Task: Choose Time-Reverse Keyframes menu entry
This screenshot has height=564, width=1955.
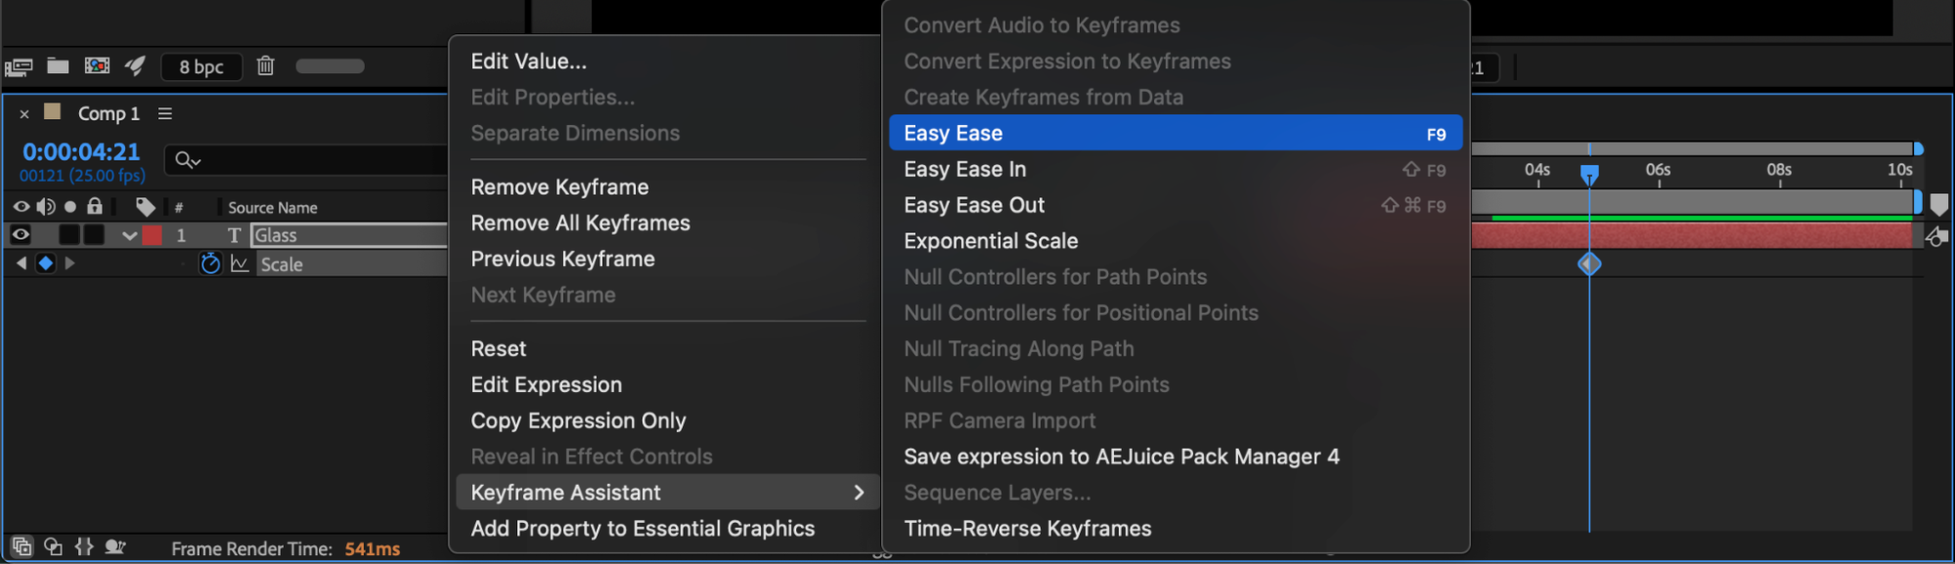Action: click(1027, 529)
